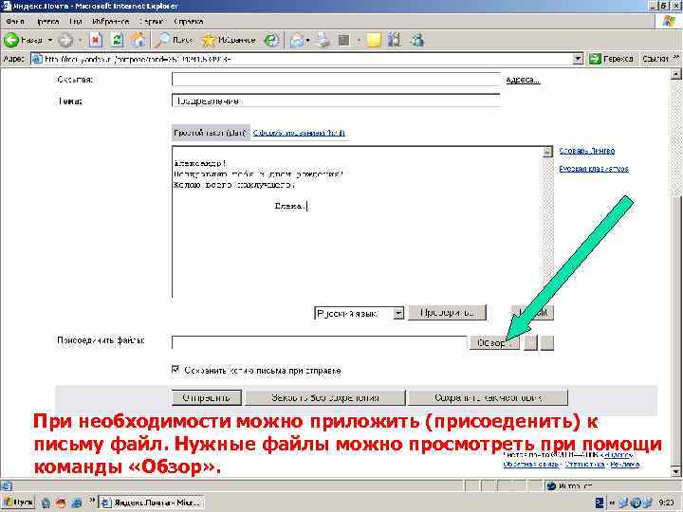Click the Research toolbar icon beside yellow icon

[x=395, y=40]
